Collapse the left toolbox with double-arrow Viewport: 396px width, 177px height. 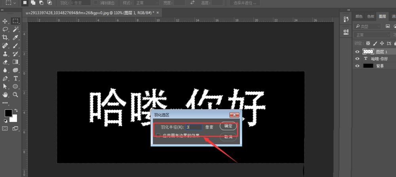(x=2, y=10)
